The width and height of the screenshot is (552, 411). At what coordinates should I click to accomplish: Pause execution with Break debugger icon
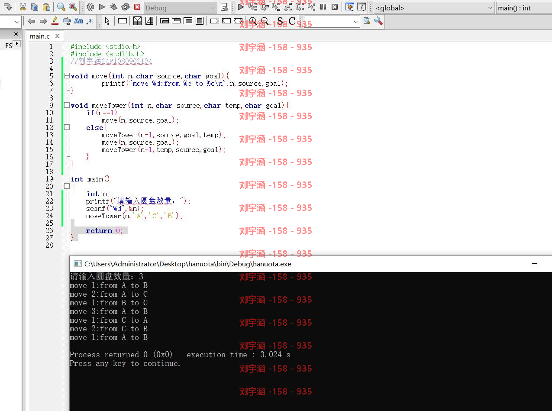point(323,7)
